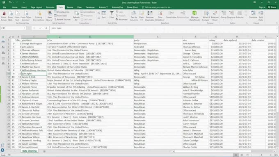Click the Undo arrow icon
This screenshot has height=157, width=279.
point(10,2)
